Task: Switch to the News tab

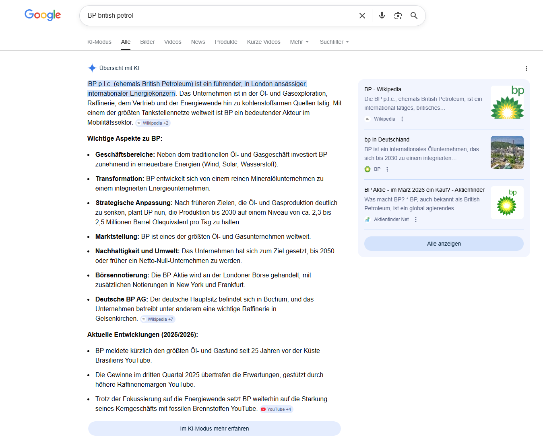Action: (198, 42)
